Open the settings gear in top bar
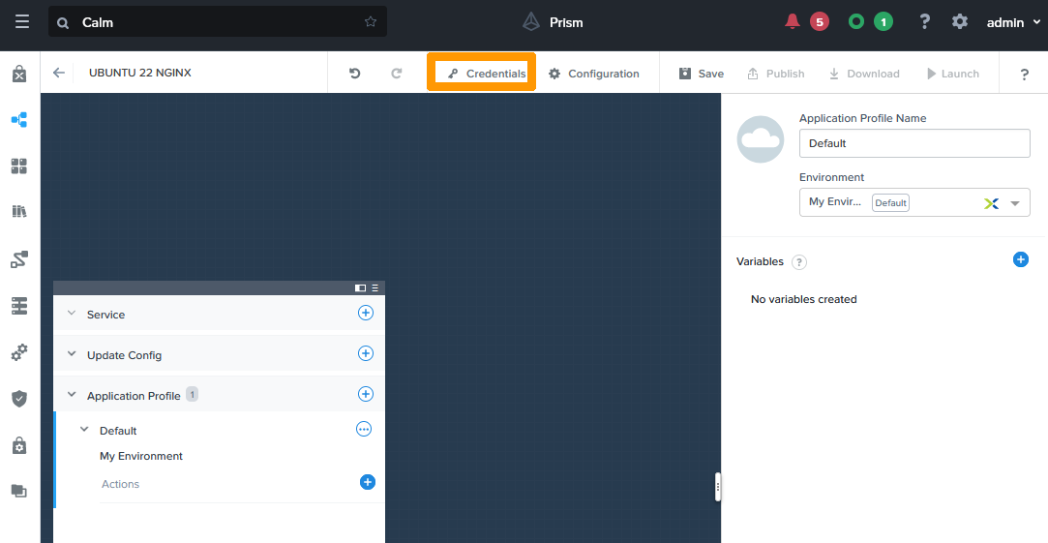The height and width of the screenshot is (543, 1048). tap(959, 21)
